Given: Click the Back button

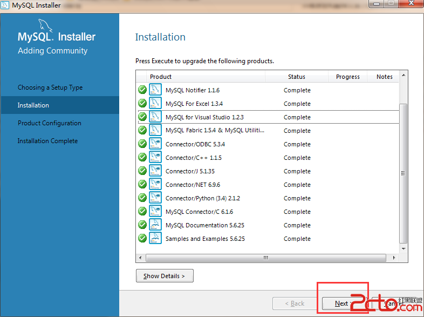Looking at the screenshot, I should [x=295, y=303].
